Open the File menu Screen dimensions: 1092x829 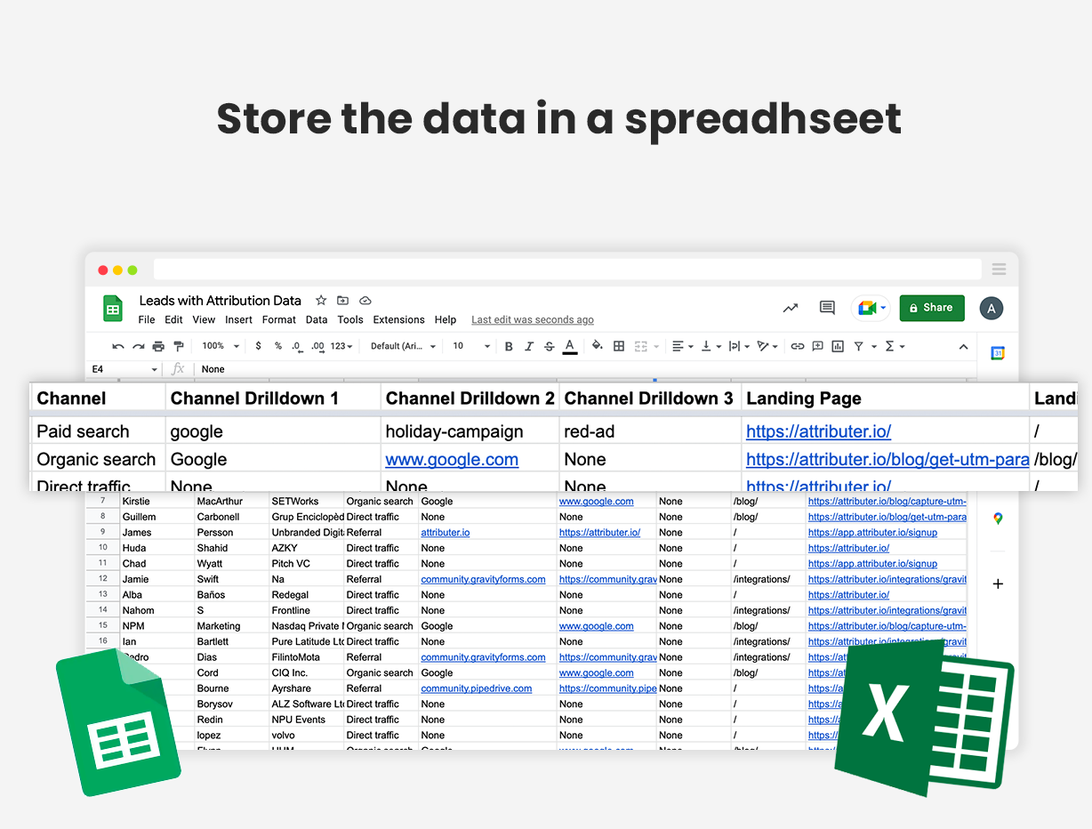click(147, 320)
